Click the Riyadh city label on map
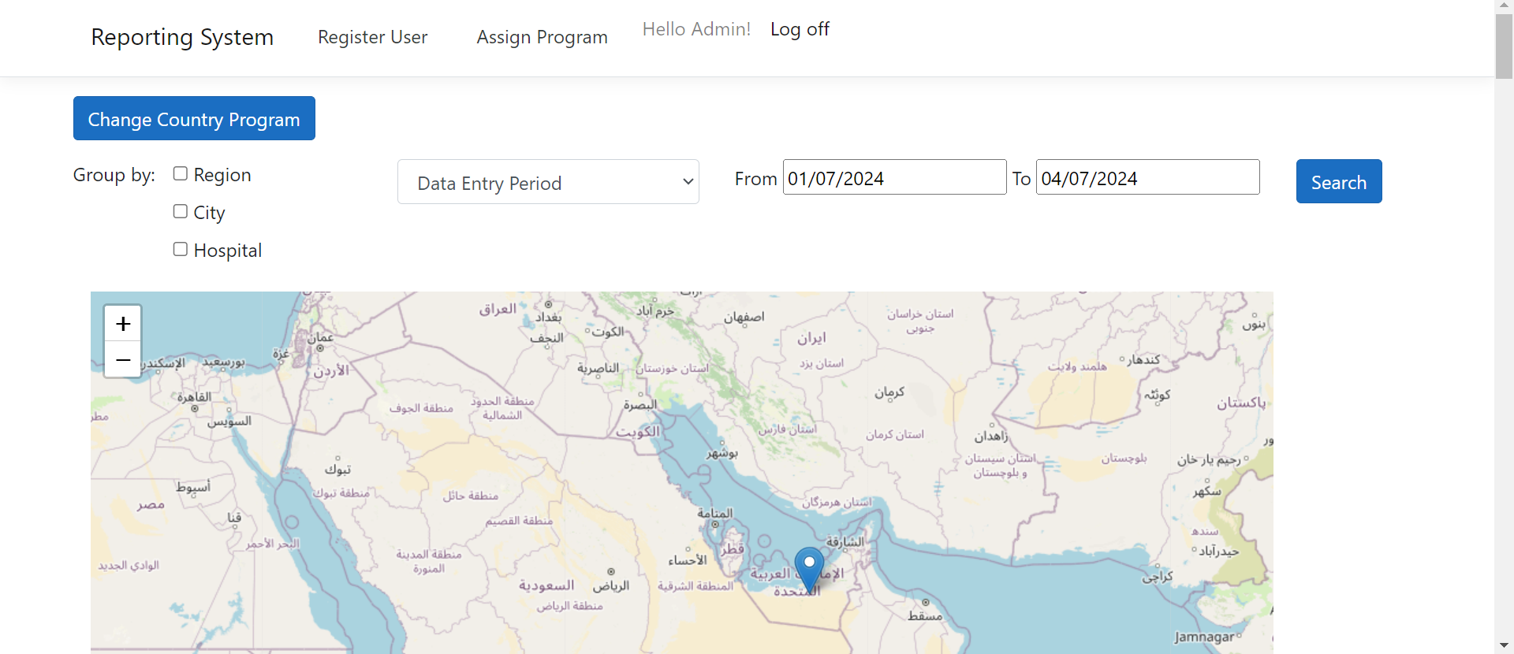 pyautogui.click(x=611, y=586)
